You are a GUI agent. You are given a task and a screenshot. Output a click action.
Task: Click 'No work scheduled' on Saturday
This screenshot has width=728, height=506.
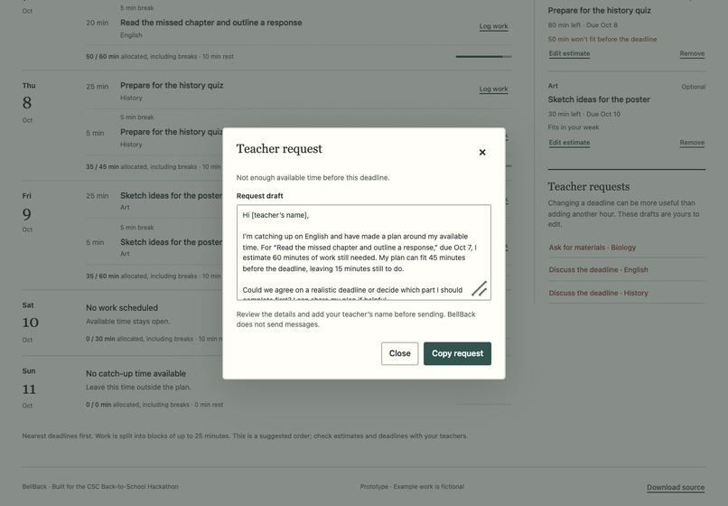pyautogui.click(x=122, y=308)
